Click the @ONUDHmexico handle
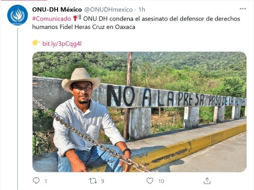Viewport: 254px width, 190px height. pyautogui.click(x=108, y=9)
